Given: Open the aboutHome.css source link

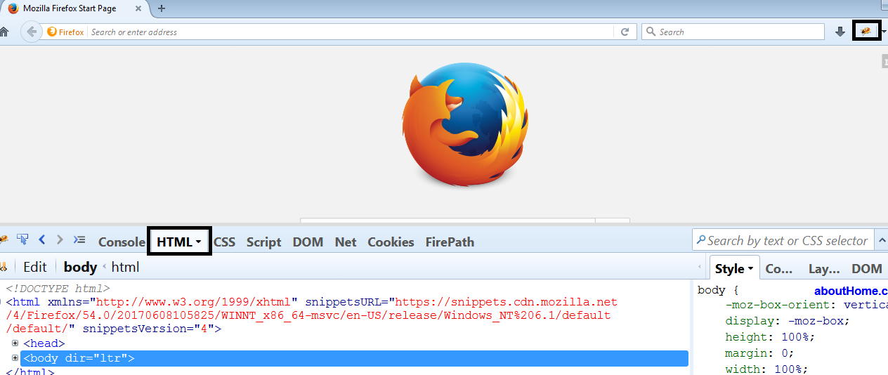Looking at the screenshot, I should point(851,291).
